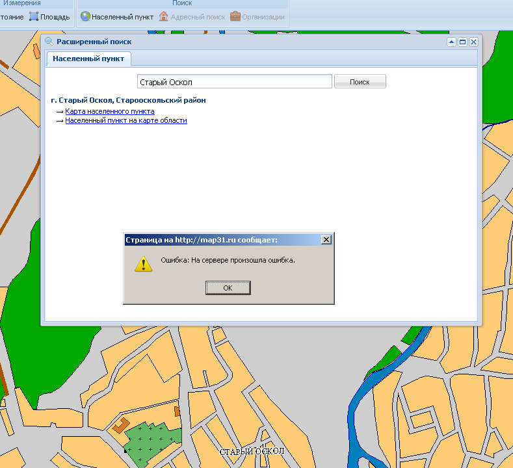Select the Населенный пункт globe search icon
Screen dimensions: 513x468
pos(85,17)
